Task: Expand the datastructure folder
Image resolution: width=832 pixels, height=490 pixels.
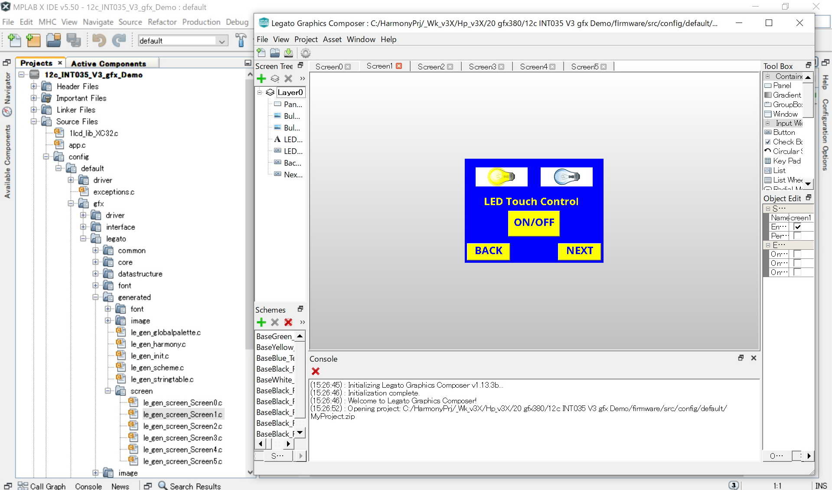Action: (x=95, y=274)
